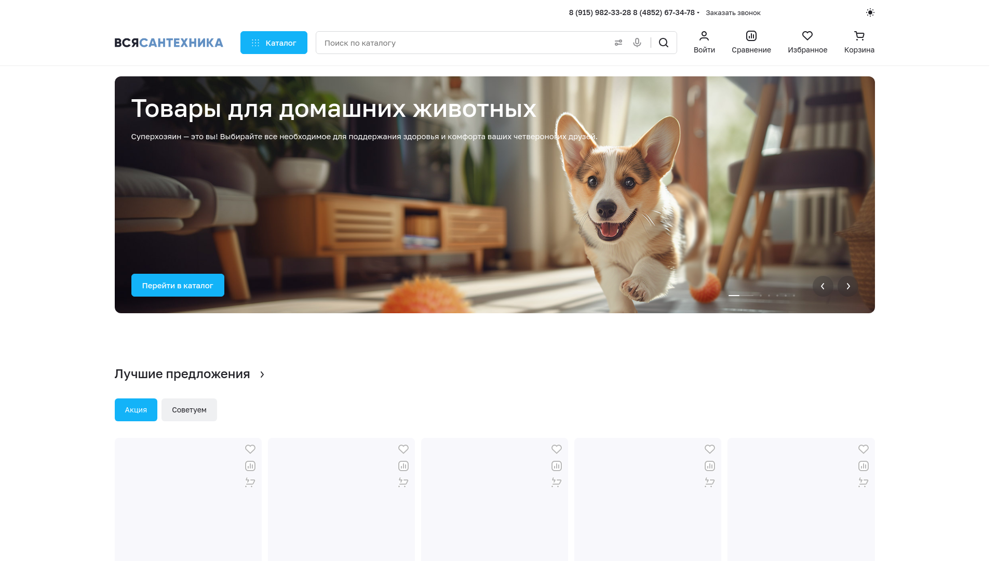The image size is (997, 561).
Task: Open the Корзина shopping cart
Action: pyautogui.click(x=859, y=42)
